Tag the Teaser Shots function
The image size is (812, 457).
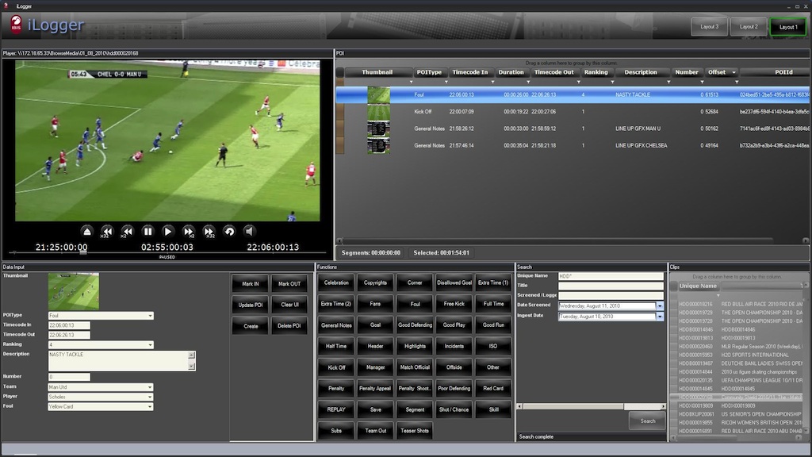tap(414, 431)
